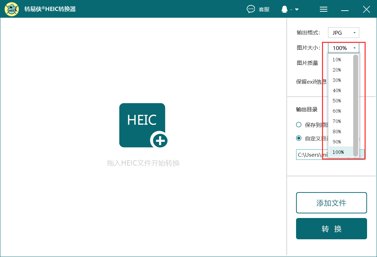Click the user account avatar icon
377x257 pixels.
284,9
